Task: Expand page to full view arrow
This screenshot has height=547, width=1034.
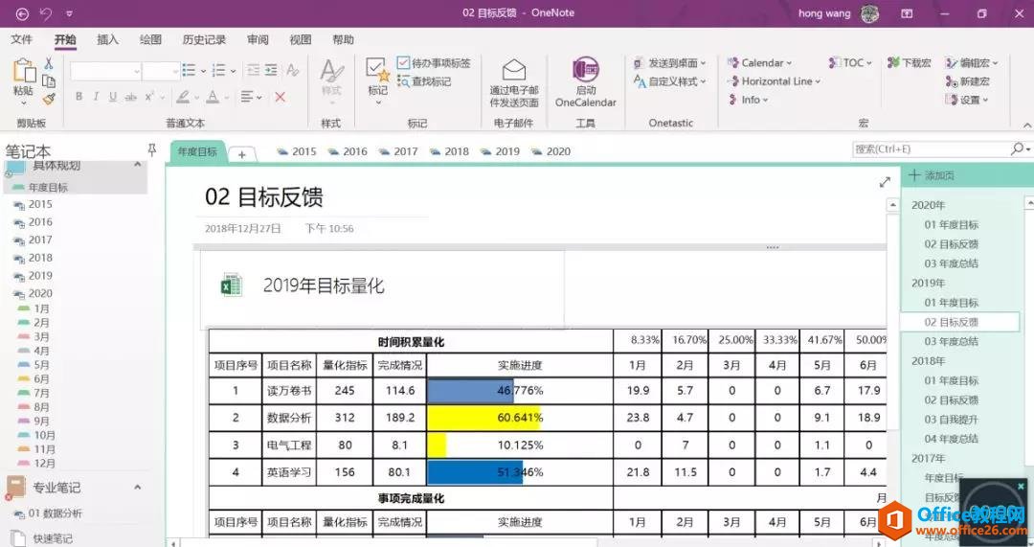Action: [885, 183]
